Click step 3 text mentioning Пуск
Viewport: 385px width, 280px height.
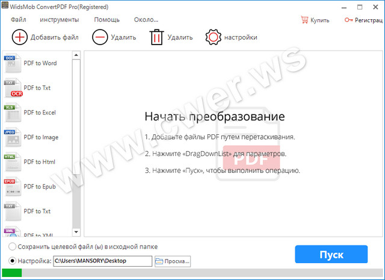(x=222, y=170)
